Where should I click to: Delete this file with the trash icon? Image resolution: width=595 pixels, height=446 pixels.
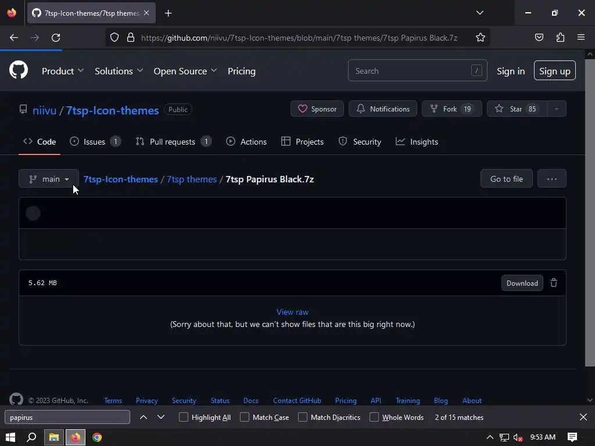pos(554,283)
